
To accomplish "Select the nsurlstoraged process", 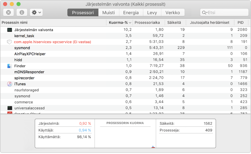I will (126, 90).
